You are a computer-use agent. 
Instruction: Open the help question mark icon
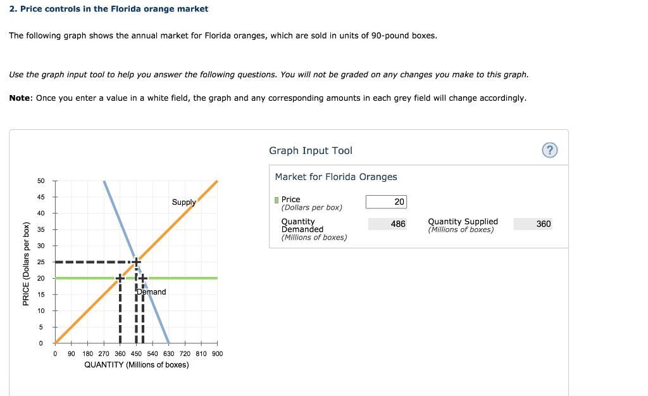pyautogui.click(x=549, y=150)
